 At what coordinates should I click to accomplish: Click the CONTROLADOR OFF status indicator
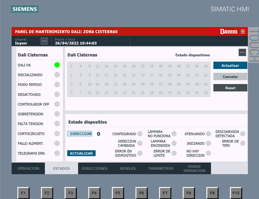[x=57, y=104]
